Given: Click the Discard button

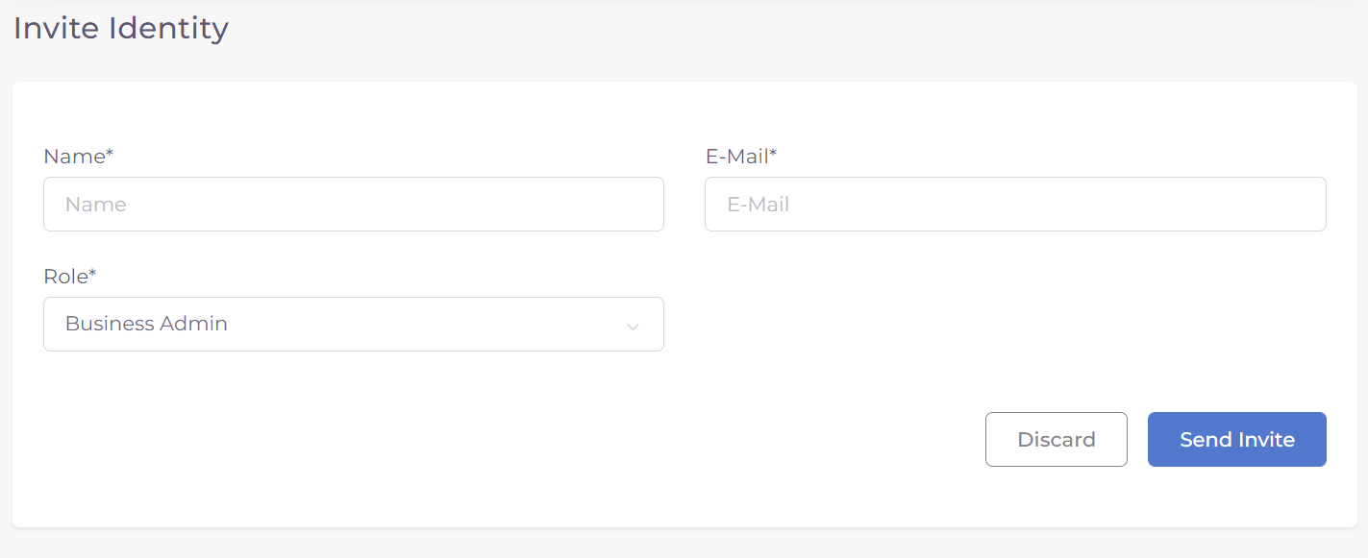Looking at the screenshot, I should [x=1056, y=439].
